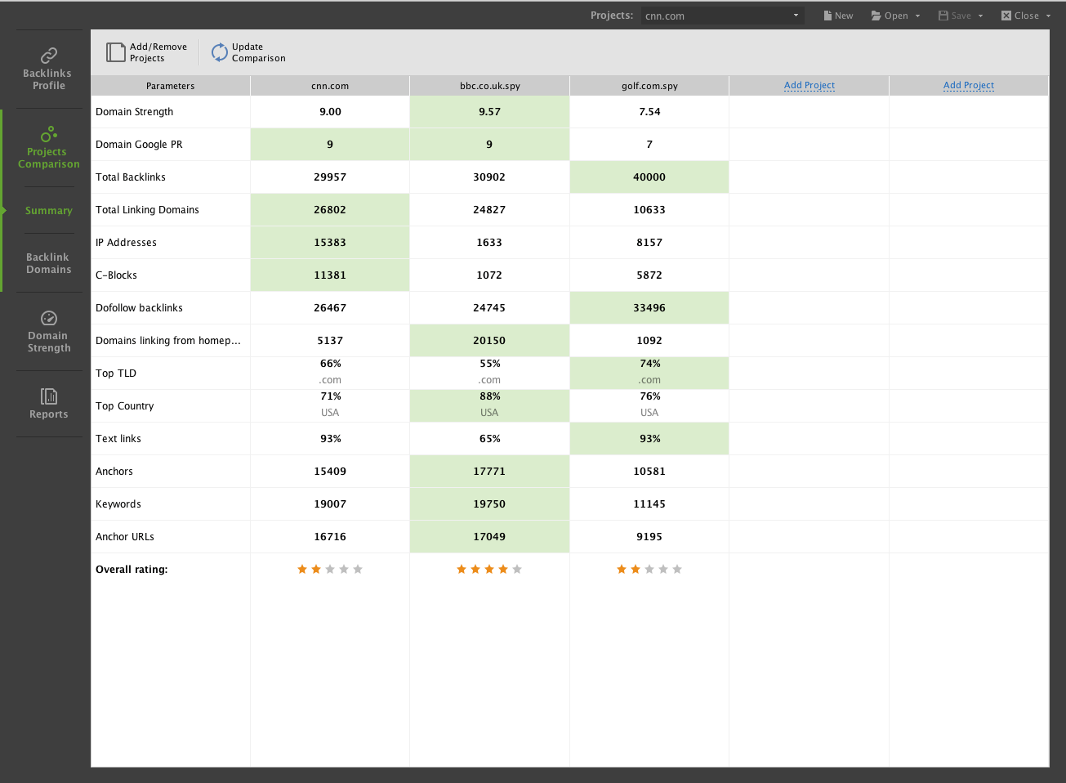
Task: Select the Anchor URLs row label
Action: 125,537
